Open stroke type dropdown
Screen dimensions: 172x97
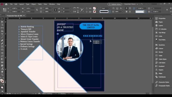[109, 12]
